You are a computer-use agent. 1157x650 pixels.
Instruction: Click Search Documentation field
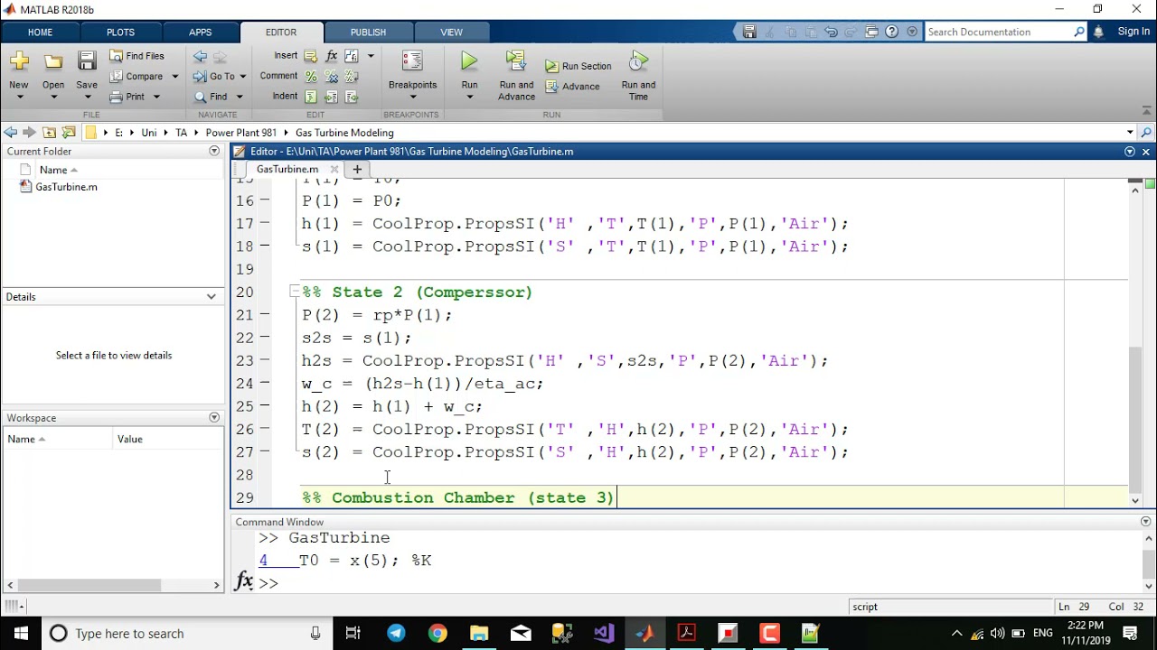coord(999,32)
